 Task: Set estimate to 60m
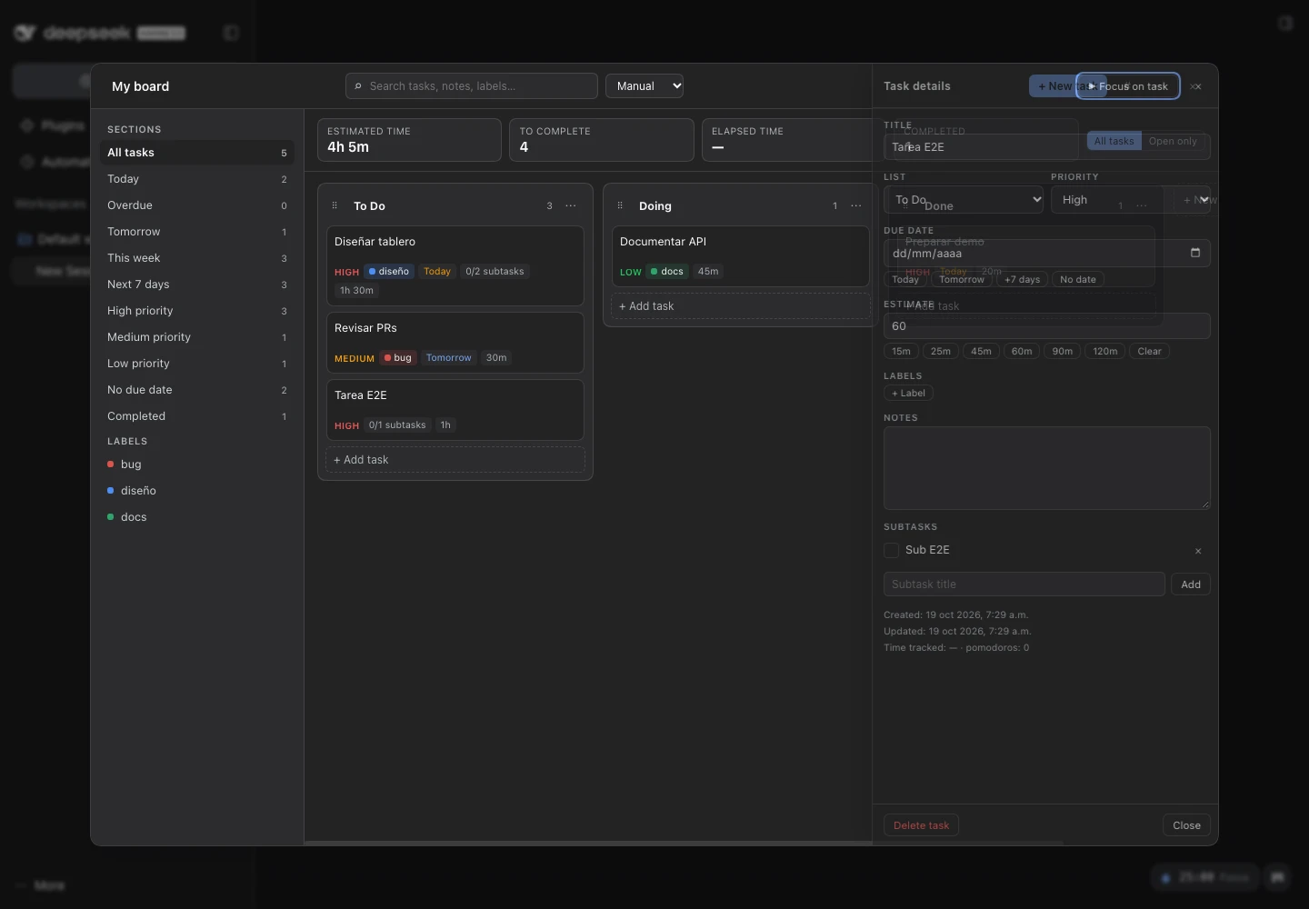point(1022,351)
